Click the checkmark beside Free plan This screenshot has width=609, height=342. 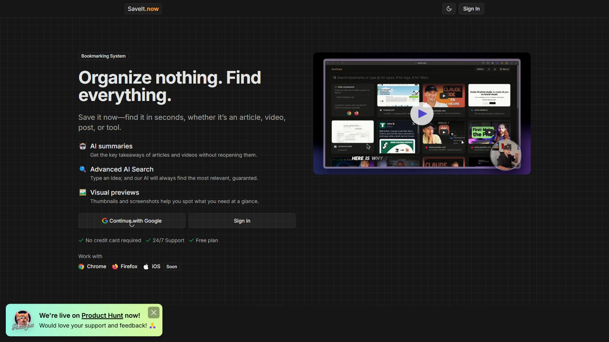coord(192,240)
